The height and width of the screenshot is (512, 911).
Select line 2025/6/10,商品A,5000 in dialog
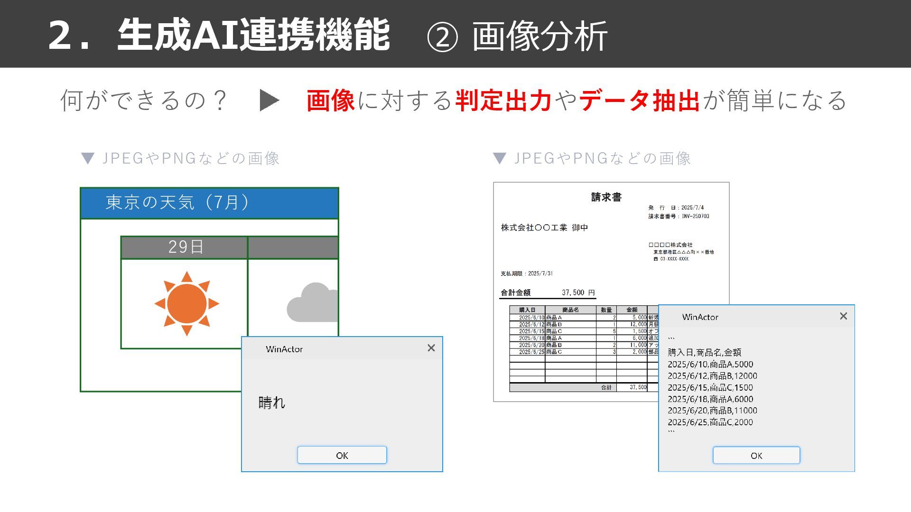pos(710,364)
